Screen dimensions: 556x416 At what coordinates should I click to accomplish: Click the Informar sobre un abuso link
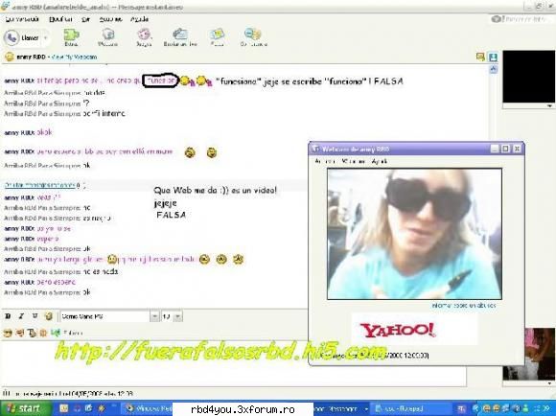463,306
